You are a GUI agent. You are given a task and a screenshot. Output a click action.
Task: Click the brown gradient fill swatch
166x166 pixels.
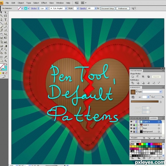click(133, 92)
